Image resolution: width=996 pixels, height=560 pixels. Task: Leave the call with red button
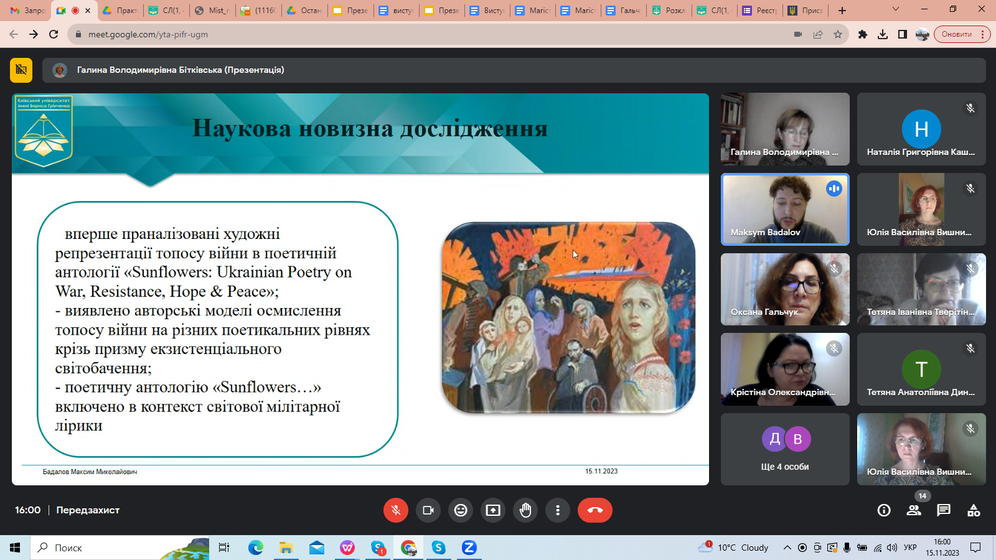[594, 510]
